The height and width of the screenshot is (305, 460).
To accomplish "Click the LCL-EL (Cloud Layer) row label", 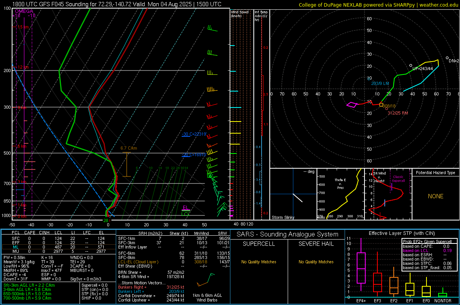I will pos(138,262).
